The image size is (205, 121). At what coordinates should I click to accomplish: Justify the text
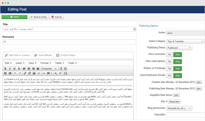(38, 69)
